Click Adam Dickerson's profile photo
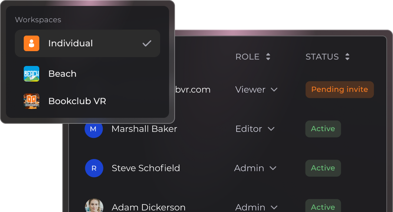 [x=94, y=206]
